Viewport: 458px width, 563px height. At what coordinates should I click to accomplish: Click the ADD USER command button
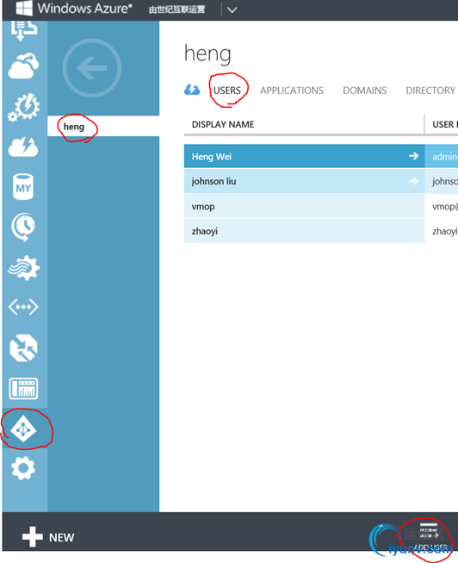(430, 537)
